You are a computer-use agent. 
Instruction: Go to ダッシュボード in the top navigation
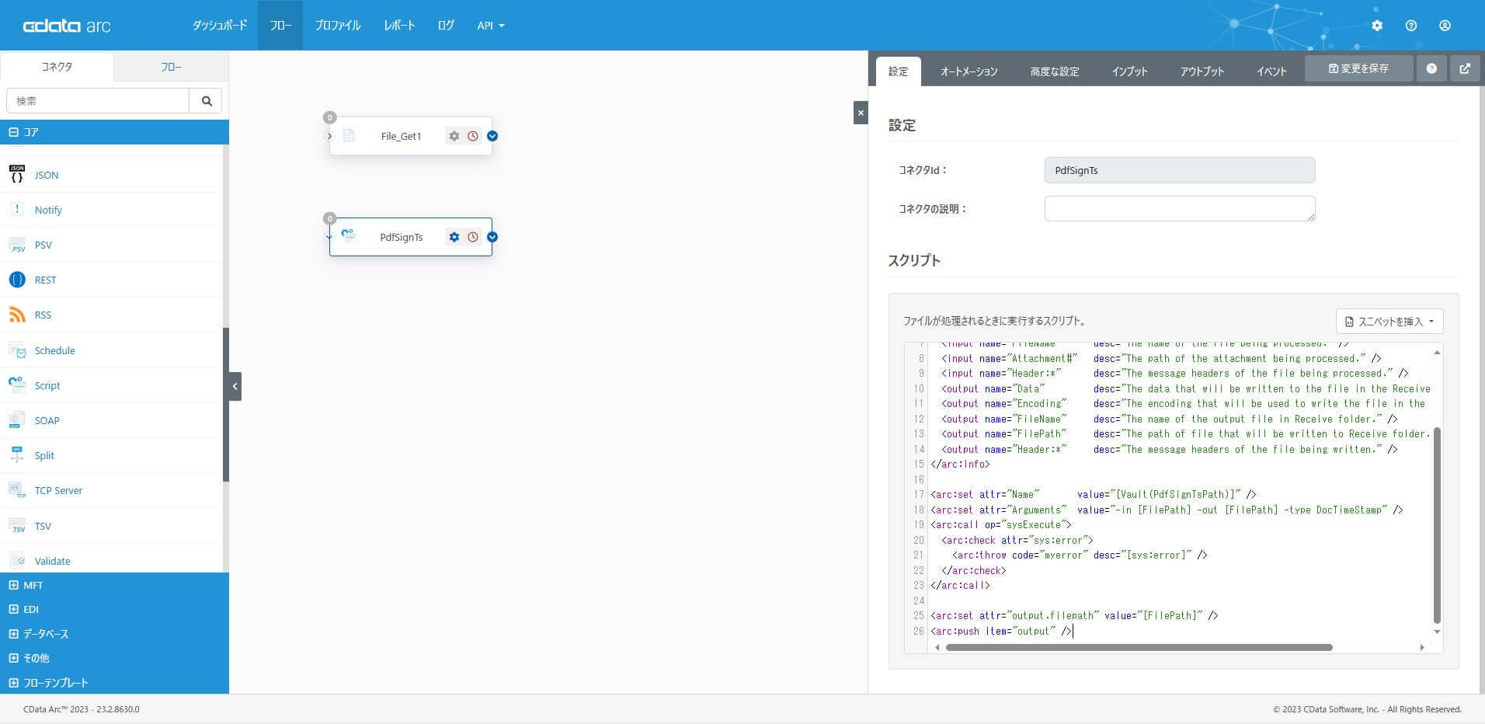click(220, 26)
